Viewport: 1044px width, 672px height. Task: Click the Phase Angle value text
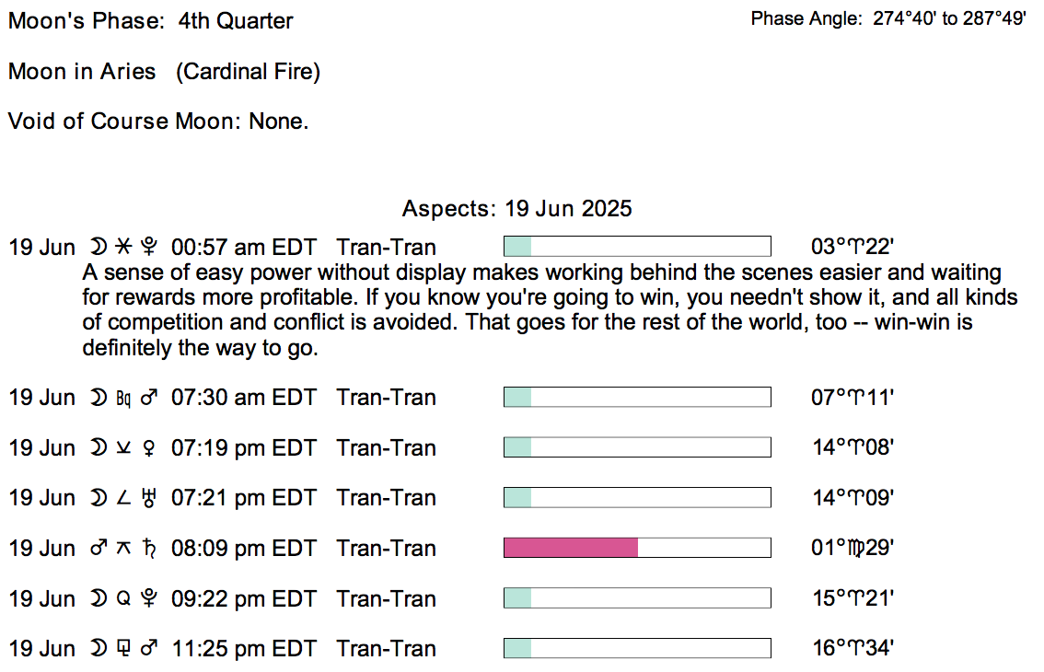tap(949, 19)
